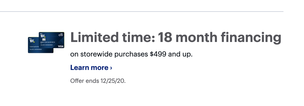Click the horizontal divider line above the offer
Image resolution: width=304 pixels, height=106 pixels.
point(141,12)
